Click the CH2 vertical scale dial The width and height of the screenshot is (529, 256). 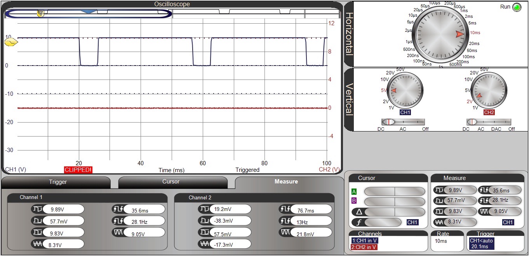pyautogui.click(x=489, y=91)
